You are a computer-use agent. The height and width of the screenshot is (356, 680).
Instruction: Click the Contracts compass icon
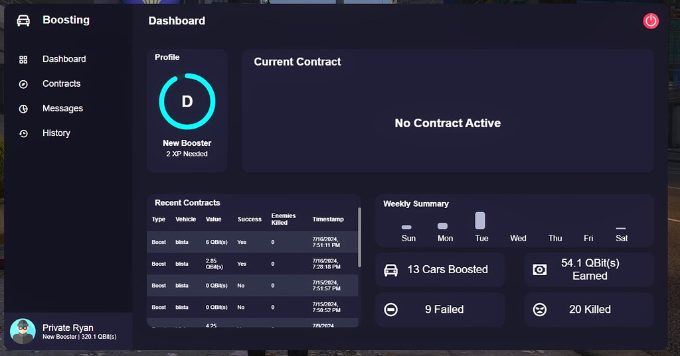[x=23, y=84]
